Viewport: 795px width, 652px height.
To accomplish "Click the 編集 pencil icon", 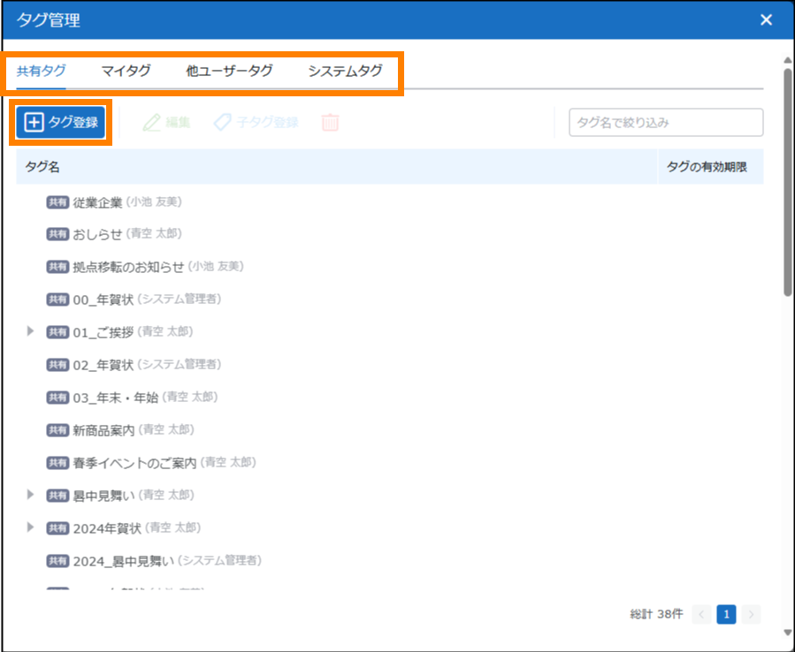I will (152, 123).
